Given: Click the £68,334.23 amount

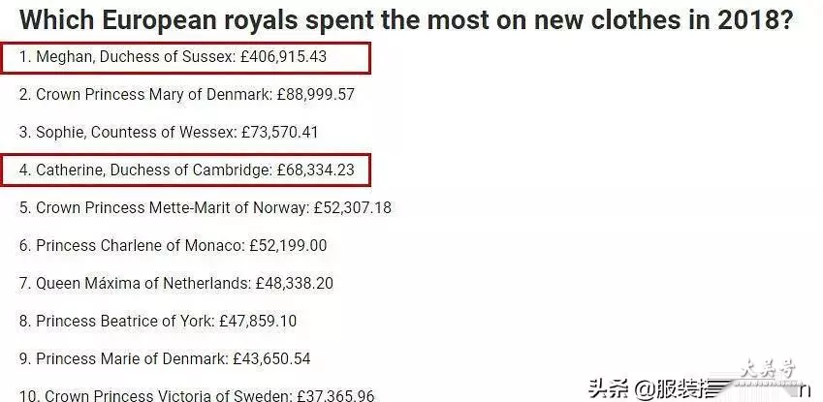Looking at the screenshot, I should click(316, 170).
